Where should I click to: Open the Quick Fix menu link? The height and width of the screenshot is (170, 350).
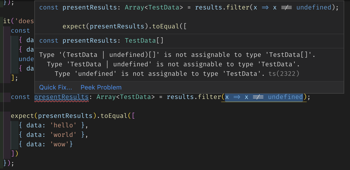pyautogui.click(x=55, y=87)
